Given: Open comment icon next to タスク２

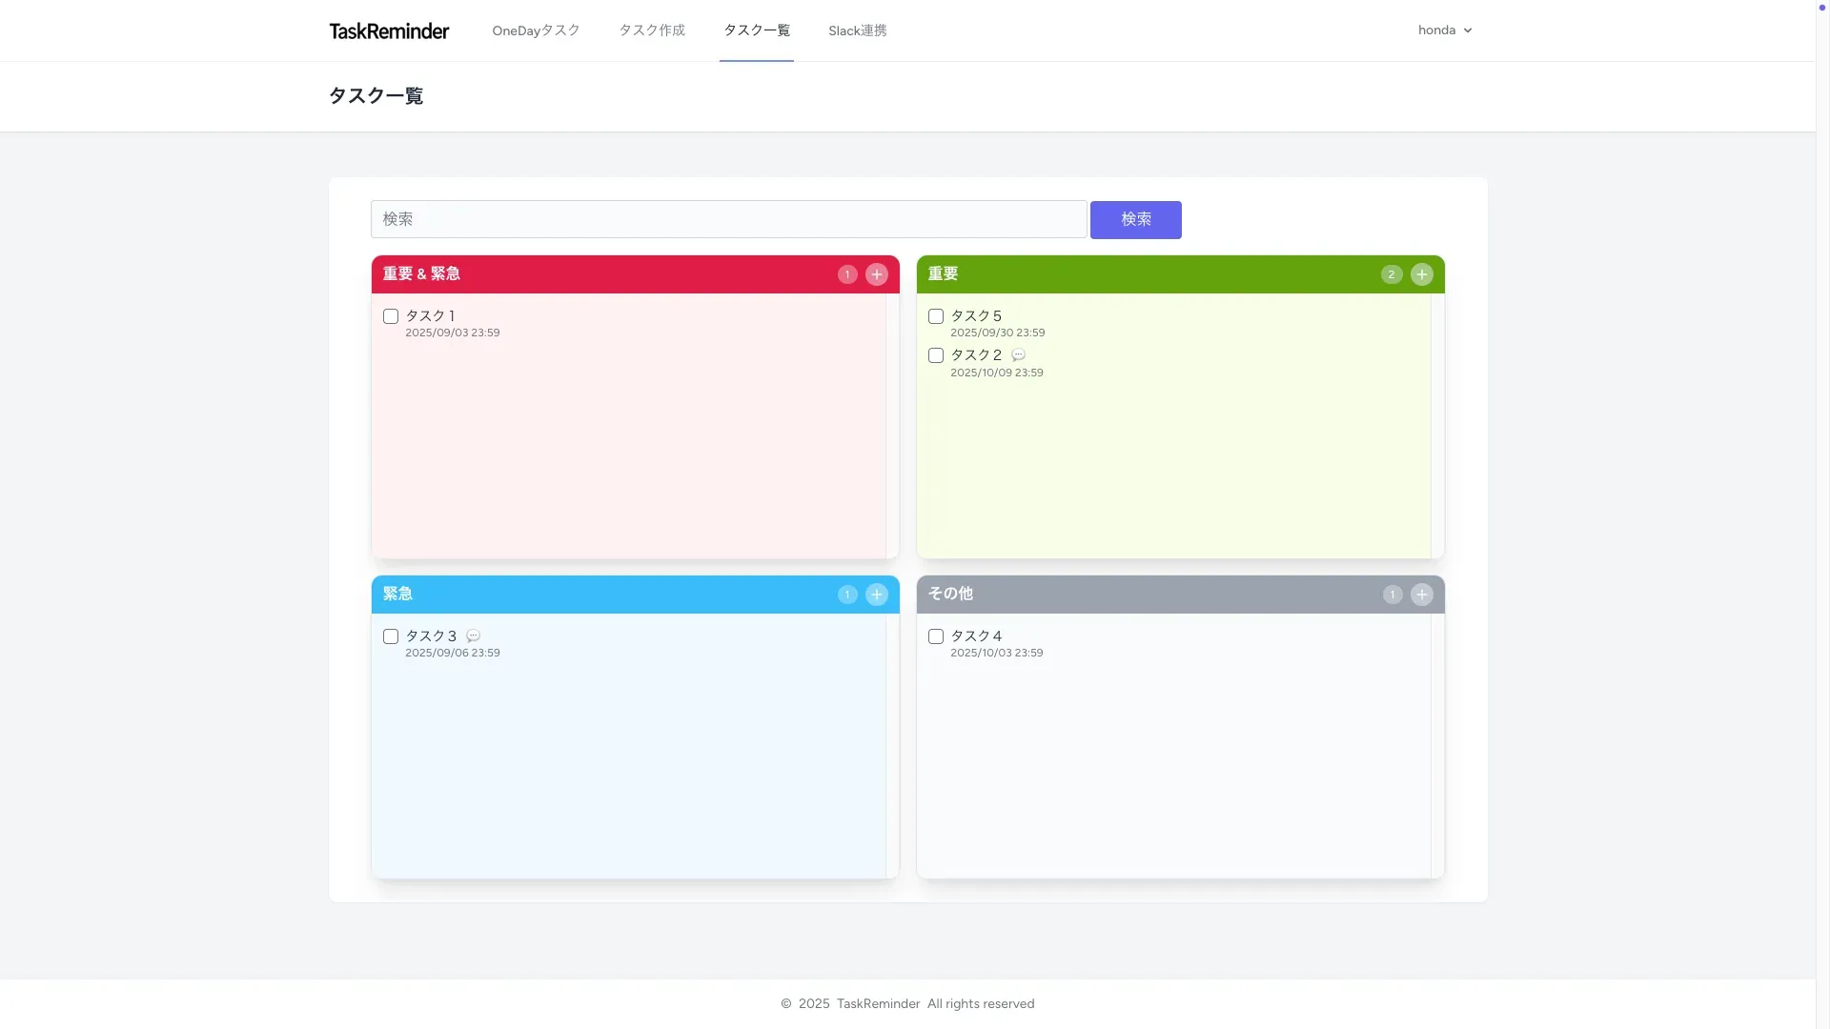Looking at the screenshot, I should pos(1018,355).
